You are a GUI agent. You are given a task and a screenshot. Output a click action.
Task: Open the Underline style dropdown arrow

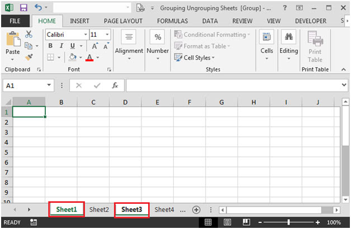click(81, 46)
